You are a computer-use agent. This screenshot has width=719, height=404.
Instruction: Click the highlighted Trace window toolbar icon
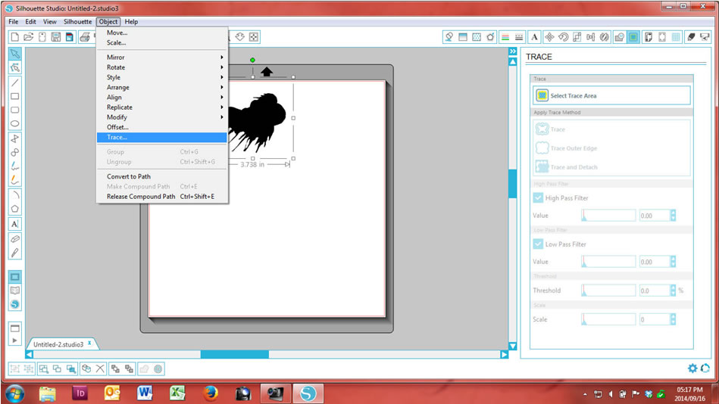point(633,37)
